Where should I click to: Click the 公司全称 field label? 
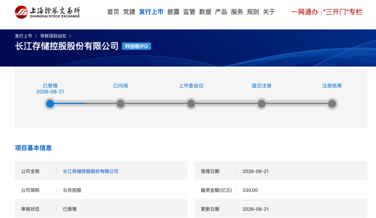[30, 171]
